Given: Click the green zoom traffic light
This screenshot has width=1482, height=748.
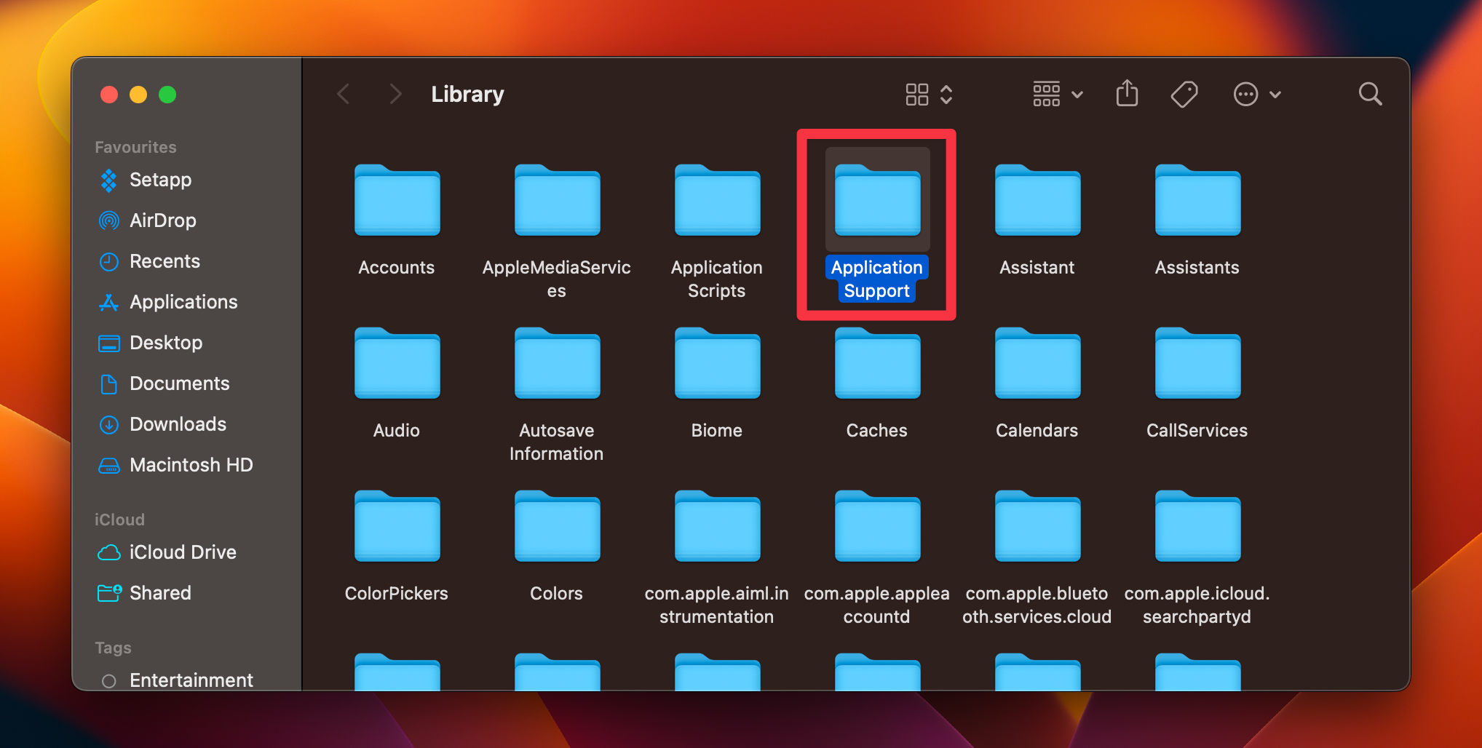Looking at the screenshot, I should (167, 95).
